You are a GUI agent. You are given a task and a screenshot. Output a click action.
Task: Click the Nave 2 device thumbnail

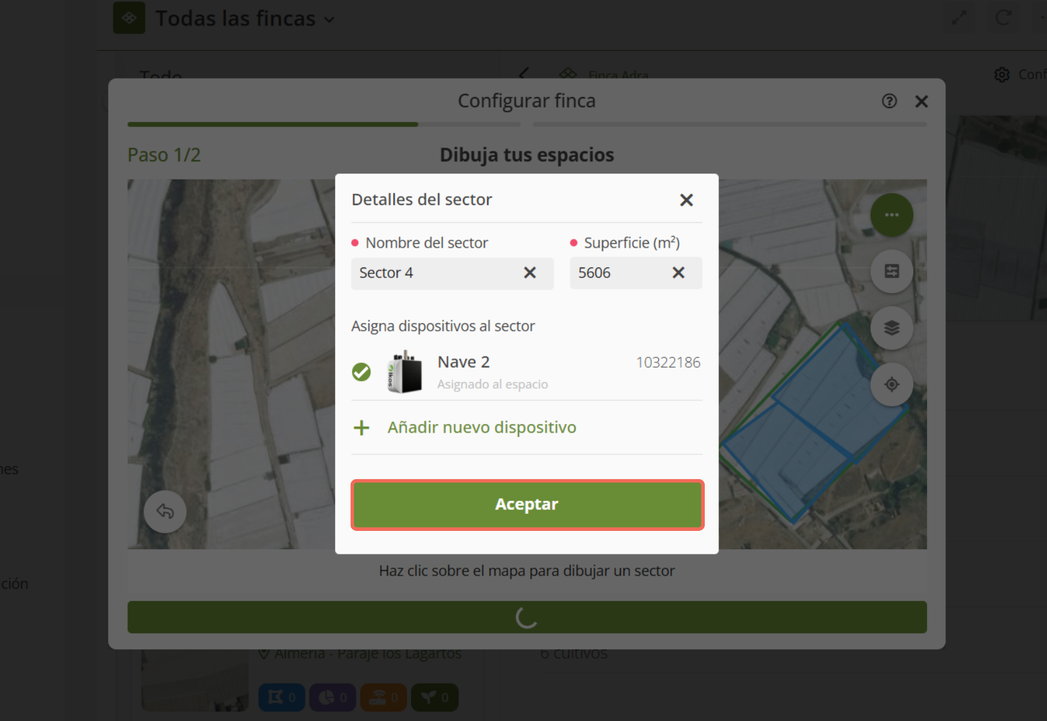click(405, 372)
